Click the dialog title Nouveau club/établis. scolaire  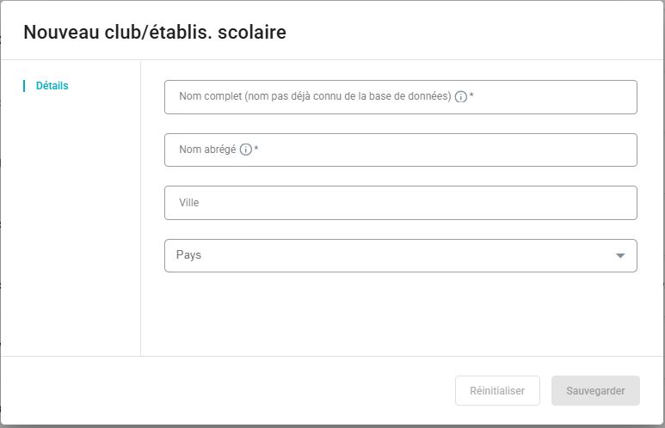tap(155, 32)
